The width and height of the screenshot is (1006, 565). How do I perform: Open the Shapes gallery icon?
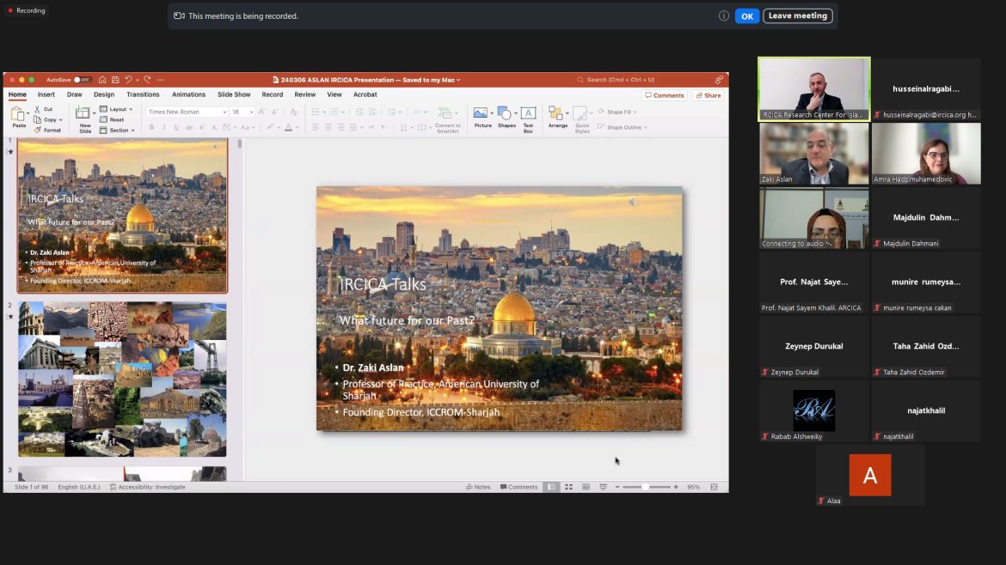[x=505, y=113]
